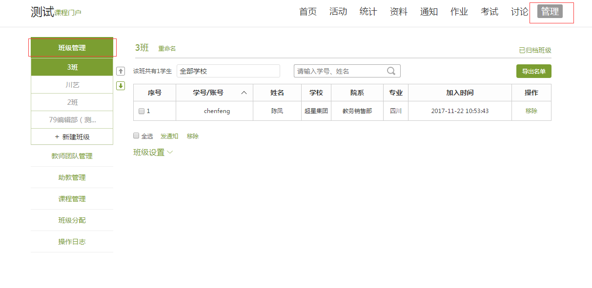
Task: Focus the 请输入学号、姓名 search field
Action: [340, 71]
